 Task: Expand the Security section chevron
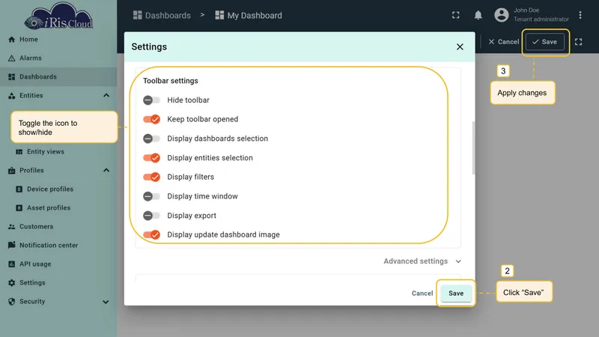pyautogui.click(x=106, y=302)
